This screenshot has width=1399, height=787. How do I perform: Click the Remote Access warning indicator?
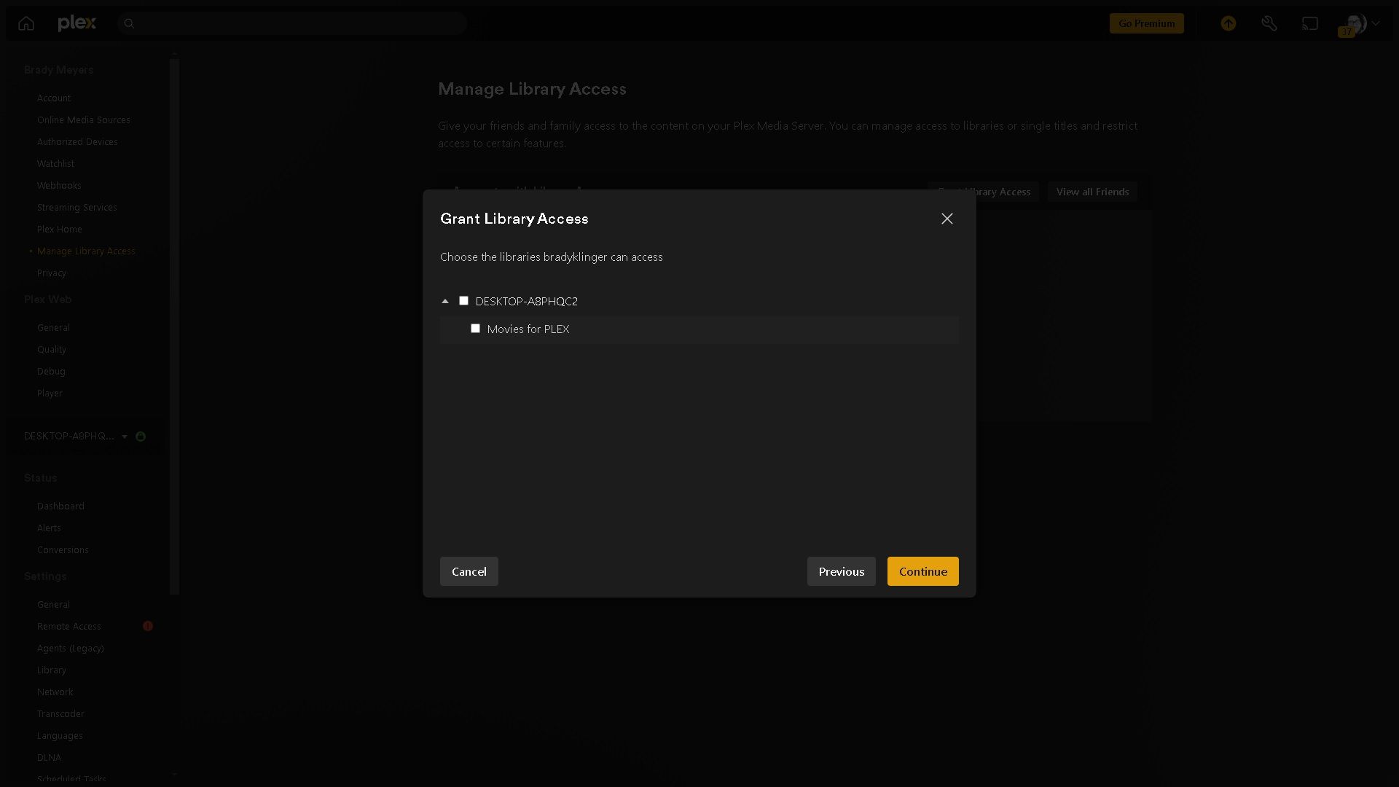148,626
